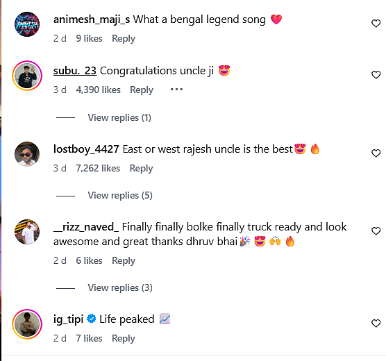The image size is (386, 361).
Task: View ig_tipi story avatar
Action: (27, 324)
